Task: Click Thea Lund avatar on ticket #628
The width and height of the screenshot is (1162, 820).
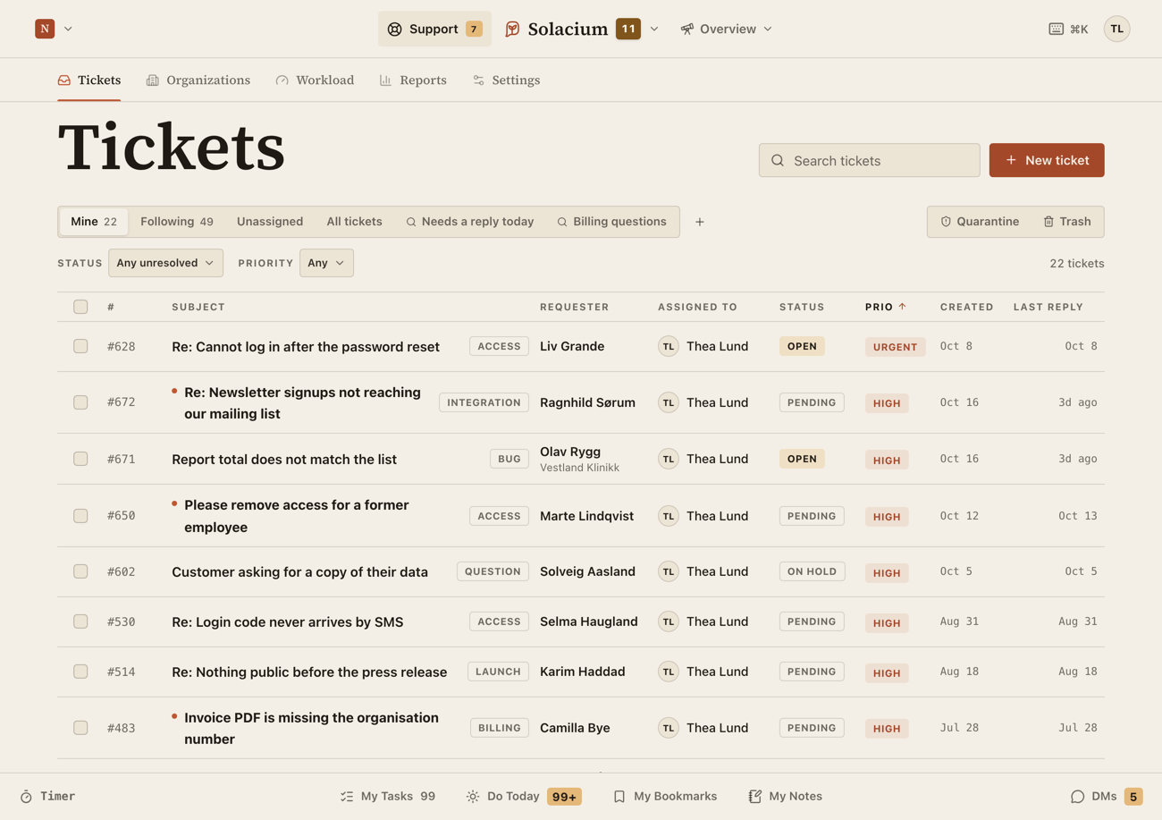Action: [669, 347]
